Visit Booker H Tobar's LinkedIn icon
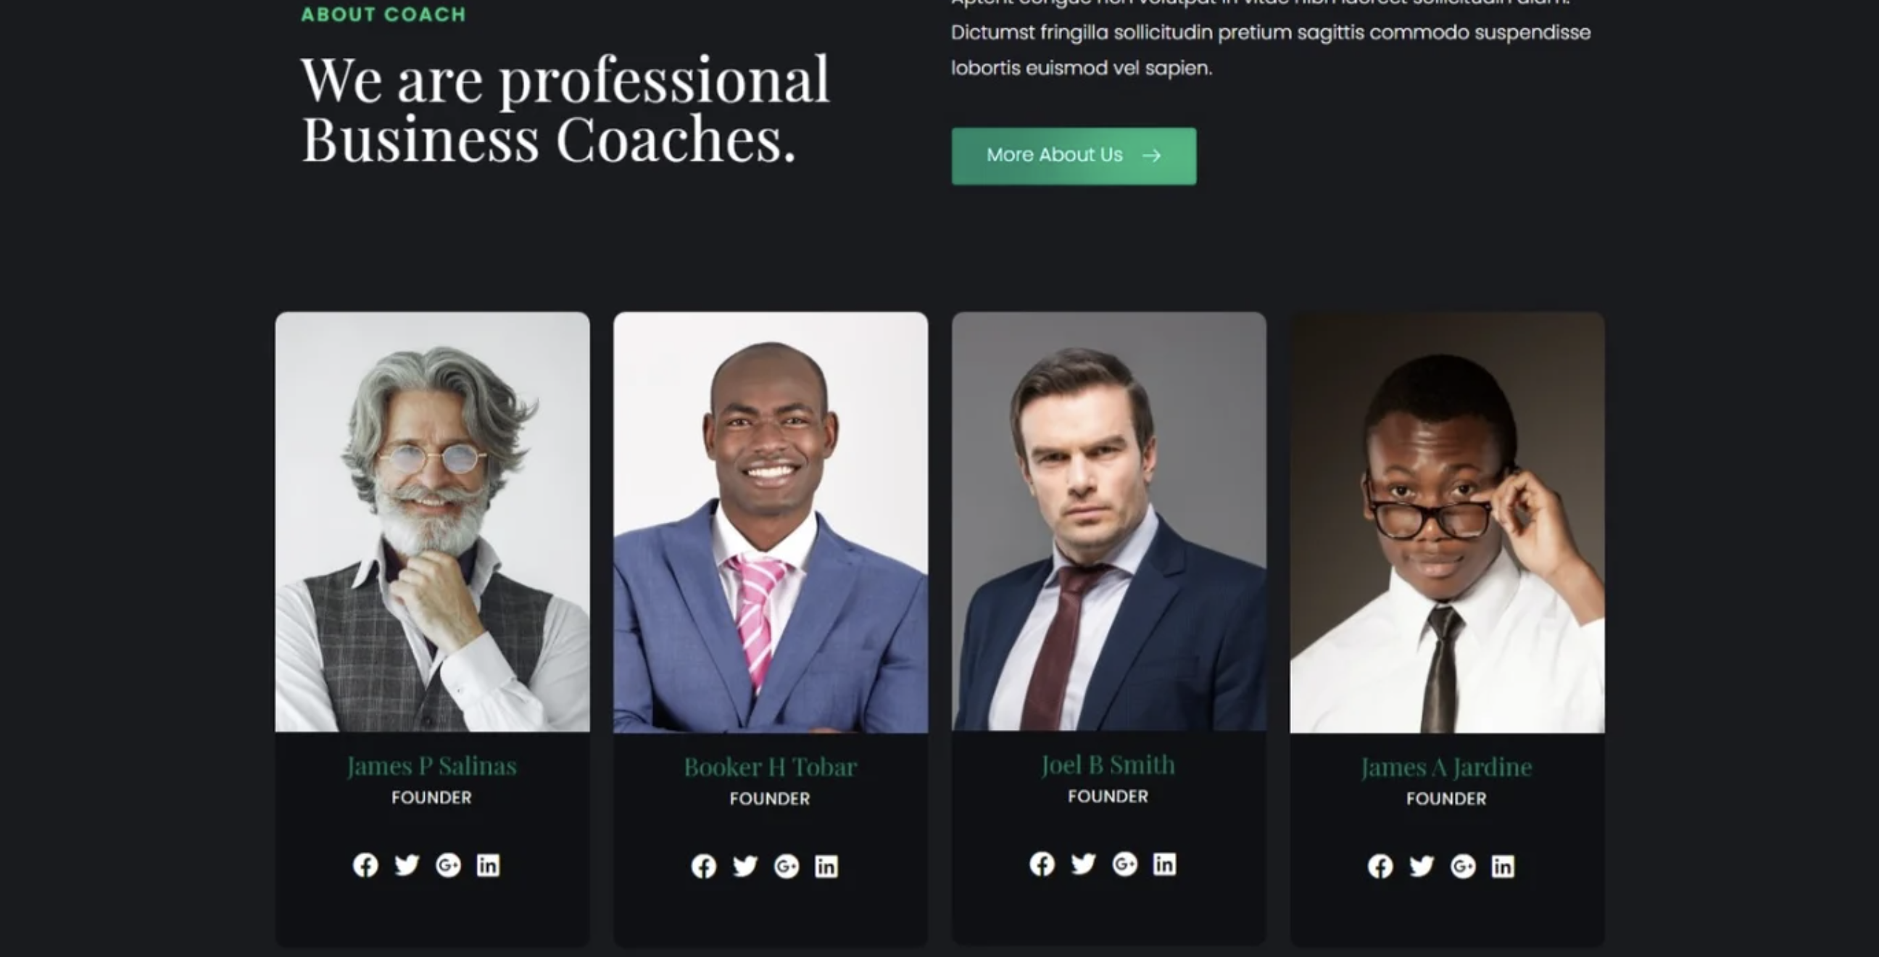1879x957 pixels. tap(826, 866)
